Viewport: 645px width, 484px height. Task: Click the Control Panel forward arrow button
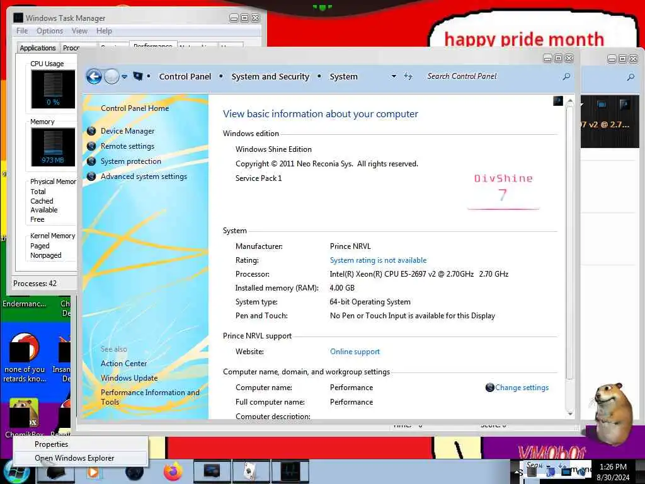pos(111,76)
